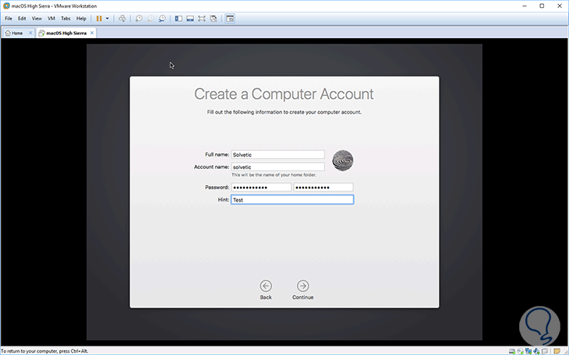The width and height of the screenshot is (569, 355).
Task: Change the account profile picture
Action: tap(343, 160)
